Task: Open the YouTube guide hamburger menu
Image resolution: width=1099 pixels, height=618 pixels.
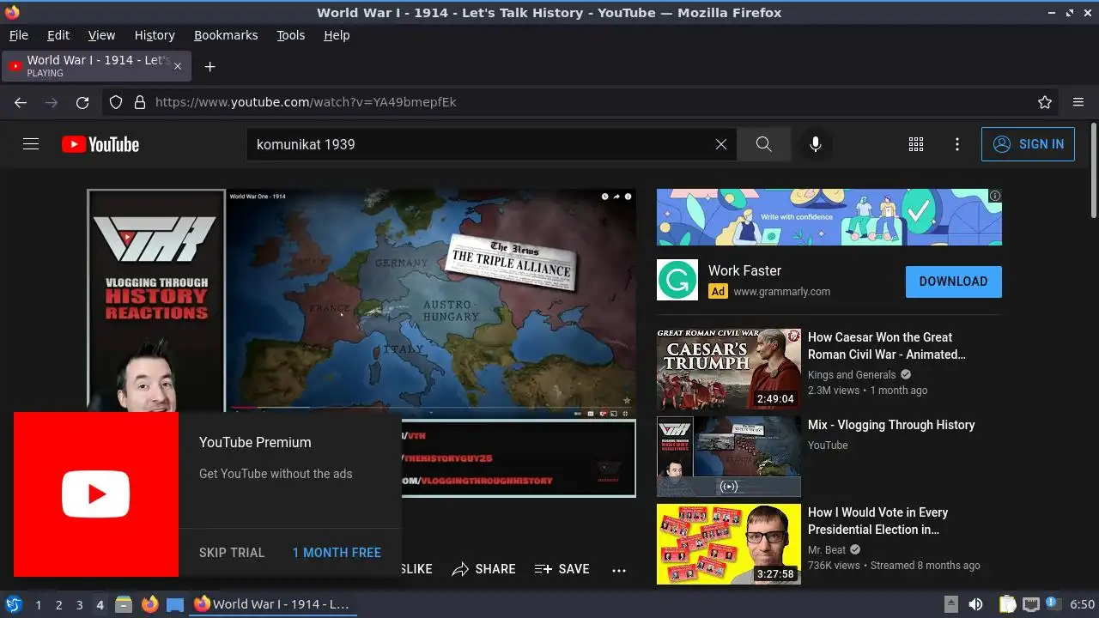Action: (31, 144)
